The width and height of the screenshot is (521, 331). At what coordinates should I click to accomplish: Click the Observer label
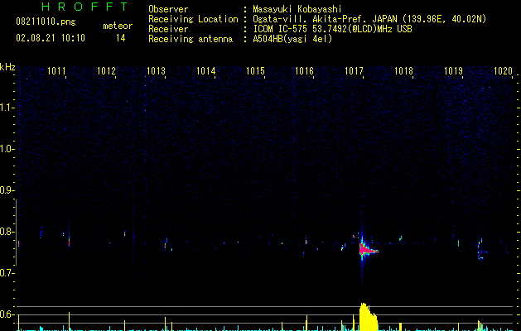click(x=168, y=9)
